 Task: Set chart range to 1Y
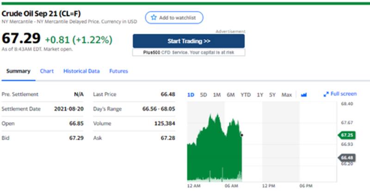click(x=260, y=95)
